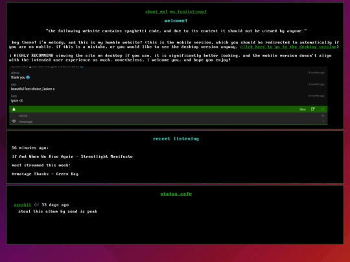The width and height of the screenshot is (350, 262).
Task: Click the '56 minutes ago:' label
Action: [30, 147]
